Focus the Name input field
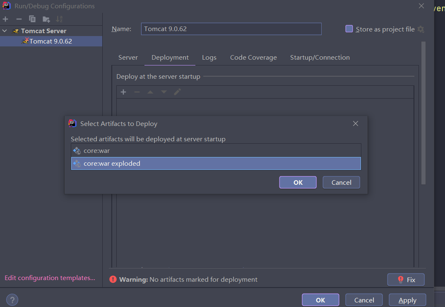Image resolution: width=445 pixels, height=307 pixels. click(231, 29)
